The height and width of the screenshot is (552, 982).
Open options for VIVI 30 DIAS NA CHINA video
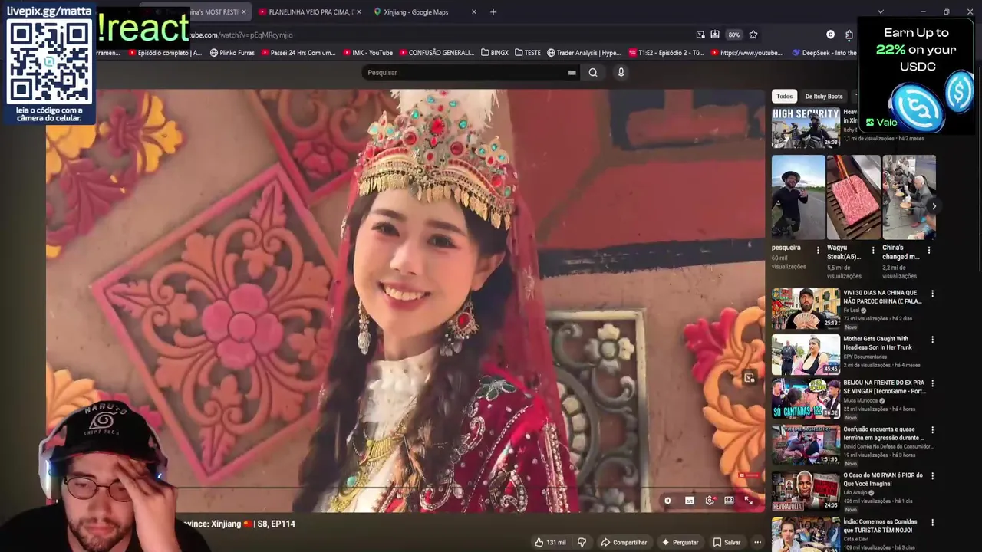933,294
